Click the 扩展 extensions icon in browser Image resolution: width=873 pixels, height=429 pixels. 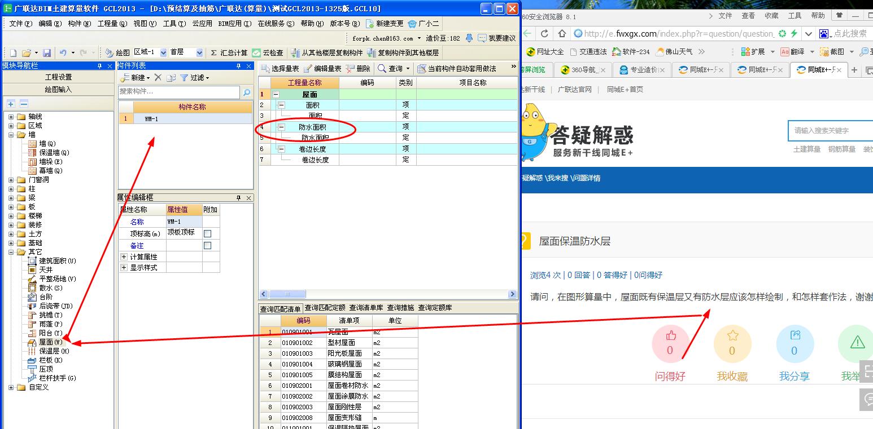tap(745, 51)
